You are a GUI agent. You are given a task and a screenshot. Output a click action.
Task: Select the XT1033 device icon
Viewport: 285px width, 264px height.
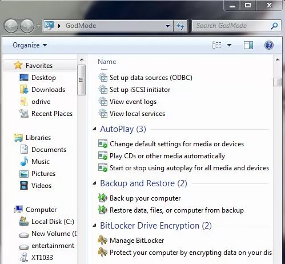[x=24, y=258]
